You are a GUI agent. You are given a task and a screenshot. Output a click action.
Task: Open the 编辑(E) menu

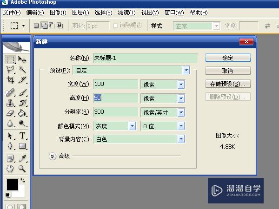[x=35, y=13]
